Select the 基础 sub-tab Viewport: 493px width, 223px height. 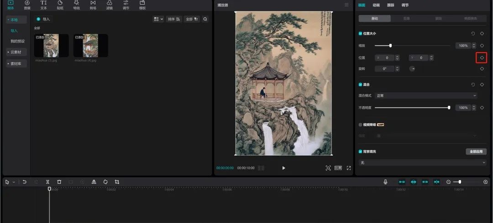375,19
